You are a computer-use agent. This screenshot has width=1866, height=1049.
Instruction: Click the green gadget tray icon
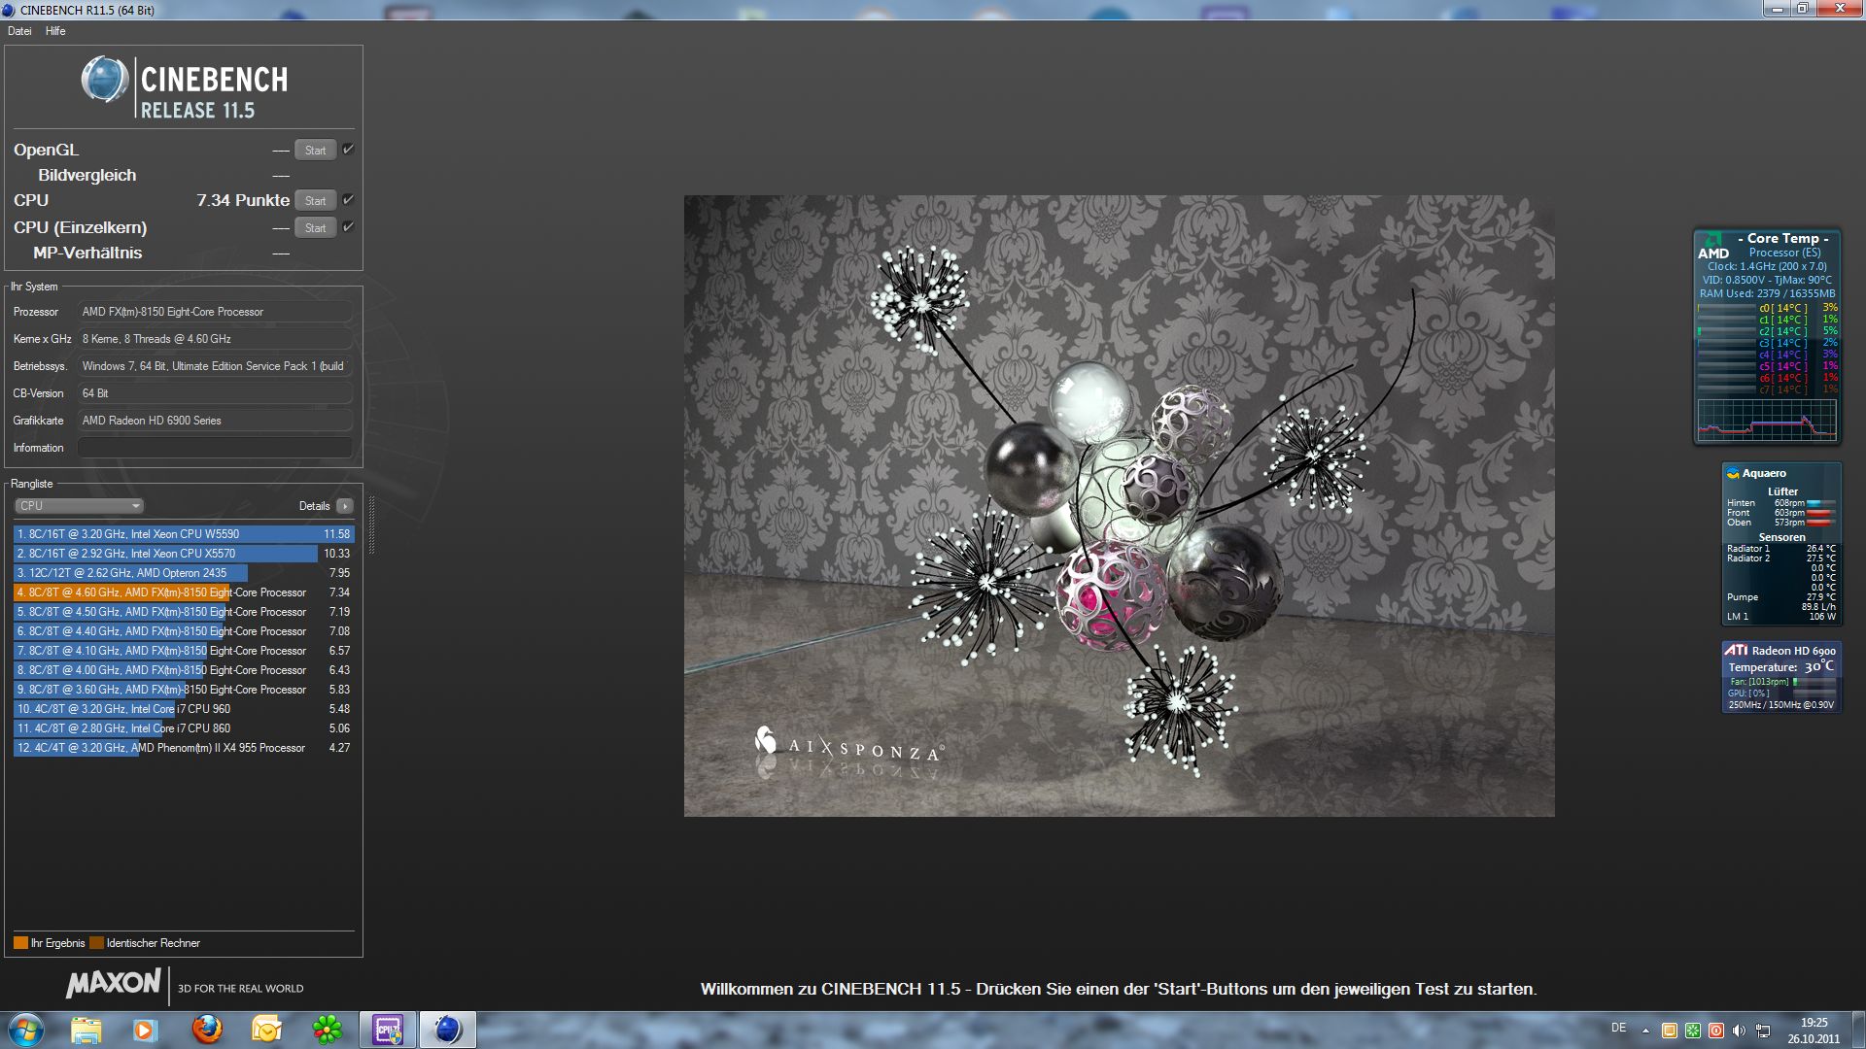pos(1693,1031)
